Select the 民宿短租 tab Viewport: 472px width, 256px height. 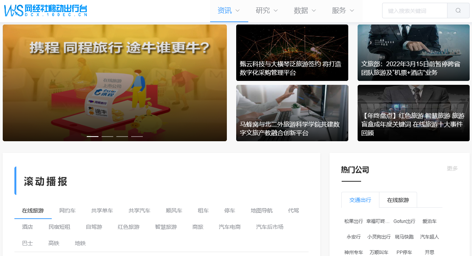60,227
